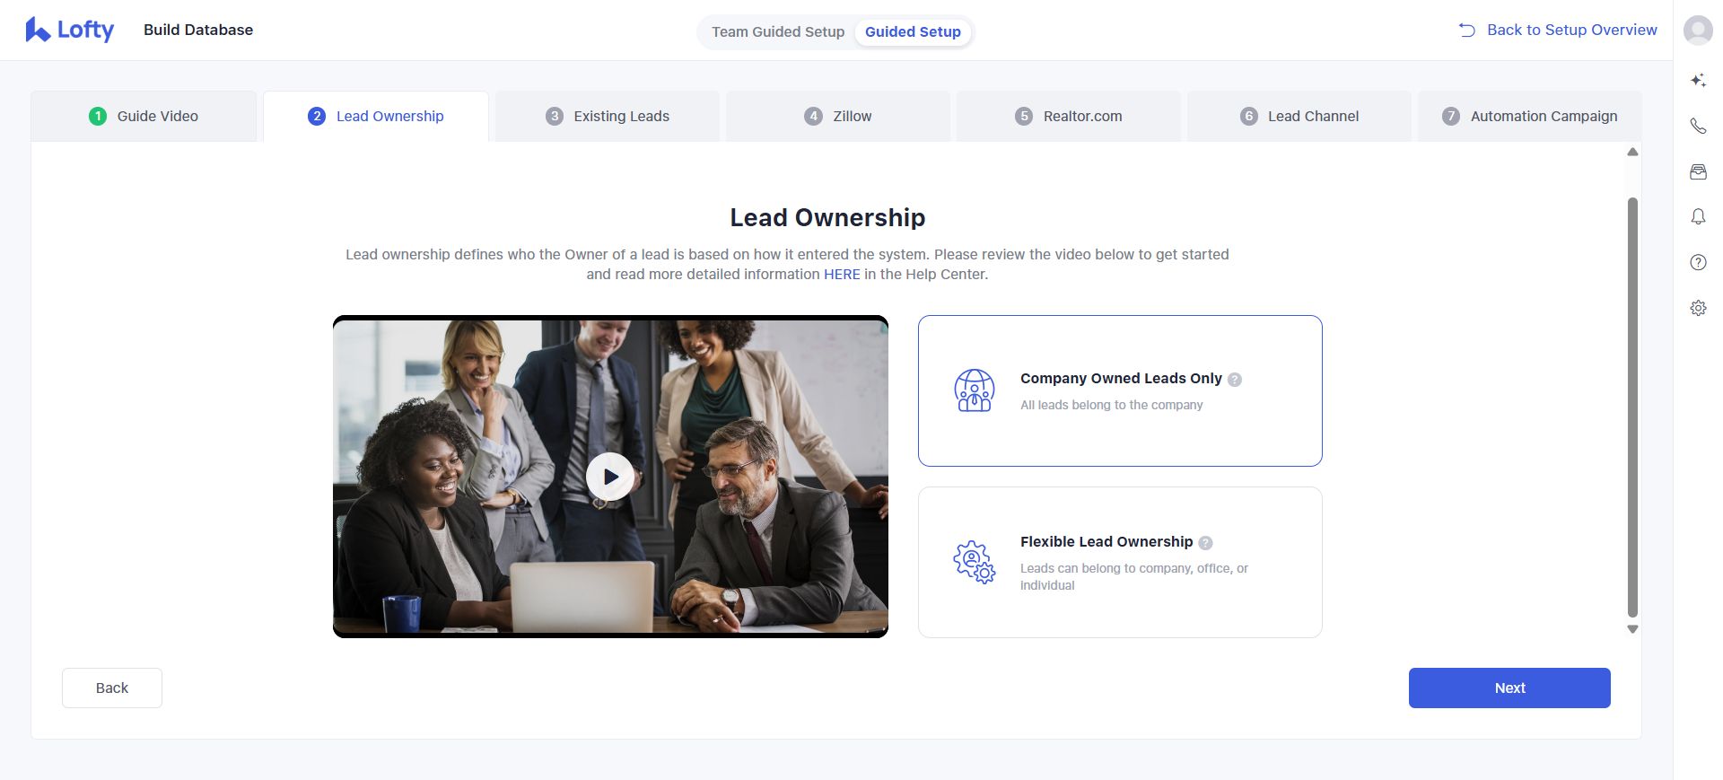
Task: Open the AI assistant sparkle icon
Action: click(x=1698, y=81)
